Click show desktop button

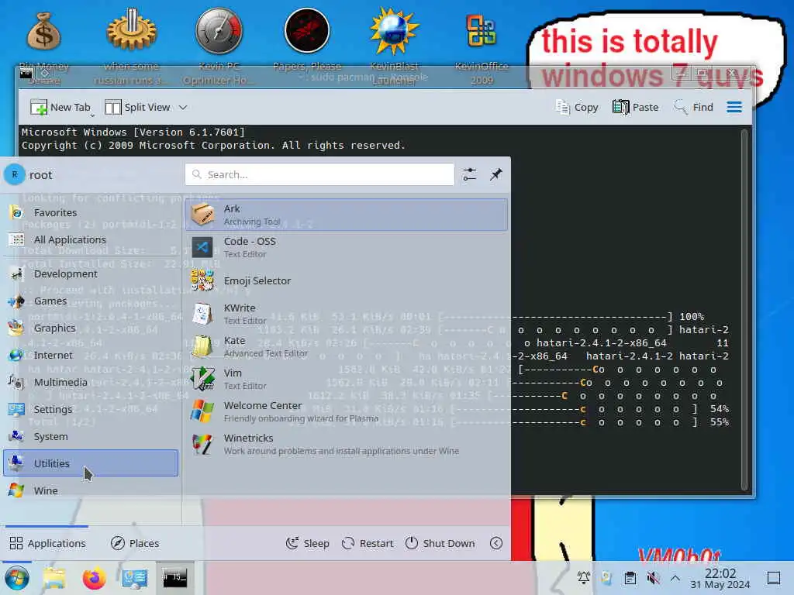[x=774, y=578]
